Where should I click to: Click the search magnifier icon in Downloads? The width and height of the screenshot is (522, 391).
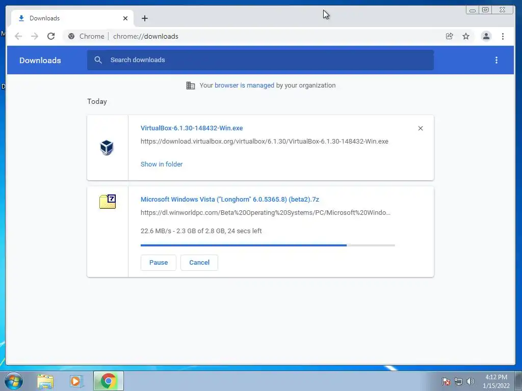coord(98,60)
